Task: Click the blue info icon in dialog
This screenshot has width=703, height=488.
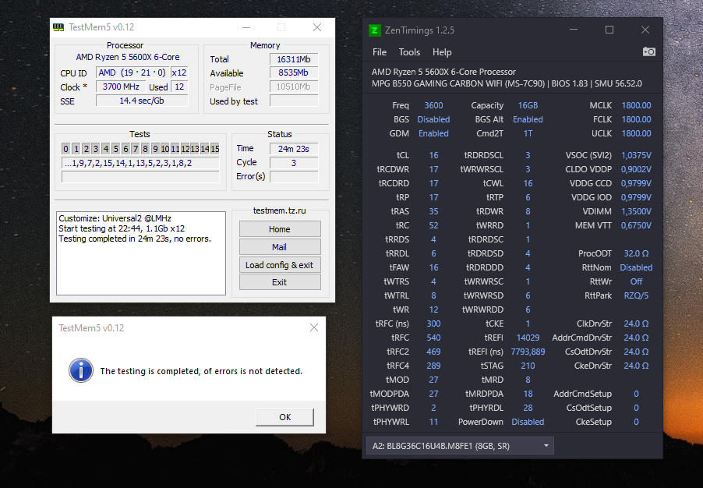Action: (x=81, y=370)
